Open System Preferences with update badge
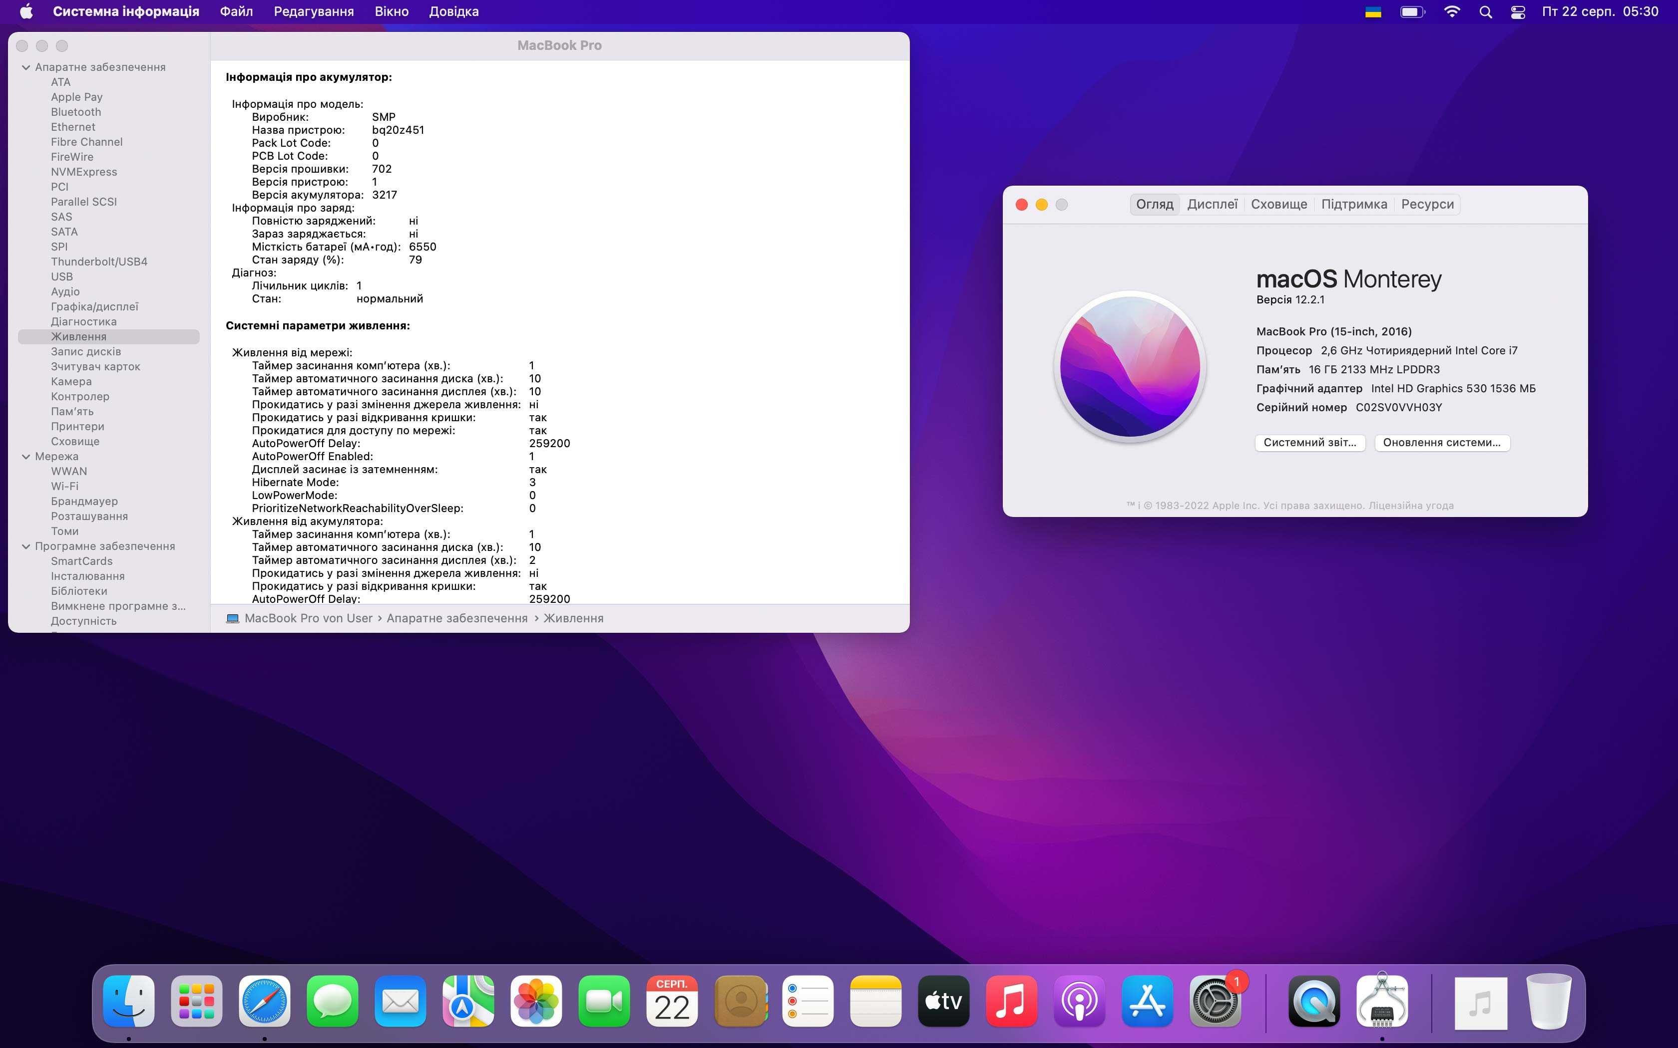Image resolution: width=1678 pixels, height=1048 pixels. click(x=1216, y=1001)
